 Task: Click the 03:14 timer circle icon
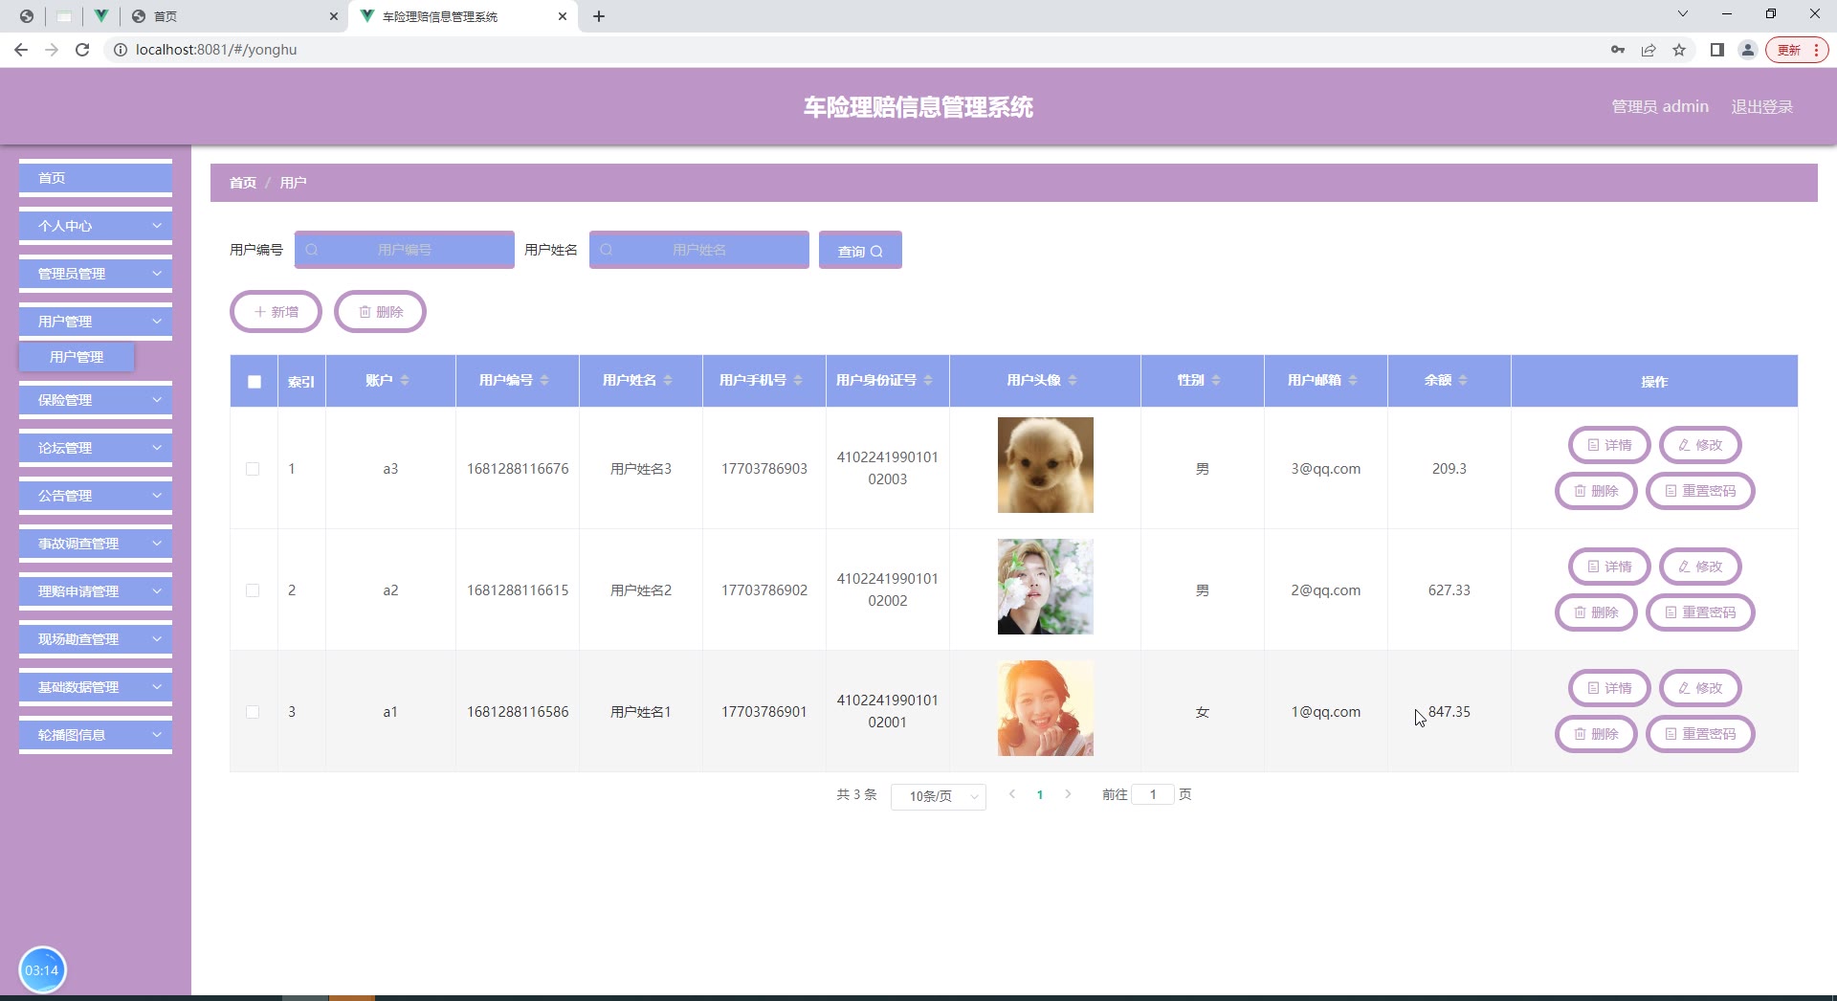click(x=42, y=970)
